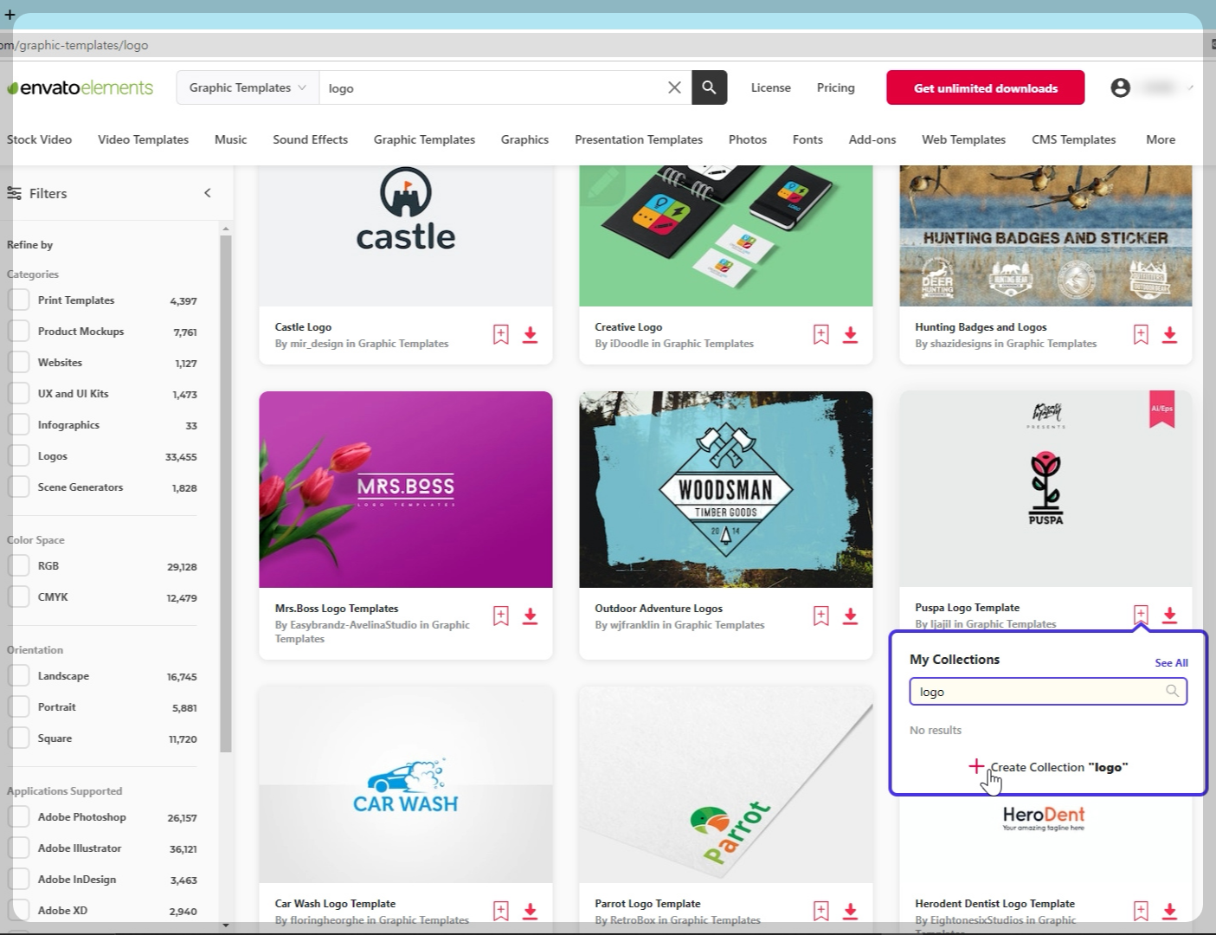Open the License page link

point(770,87)
